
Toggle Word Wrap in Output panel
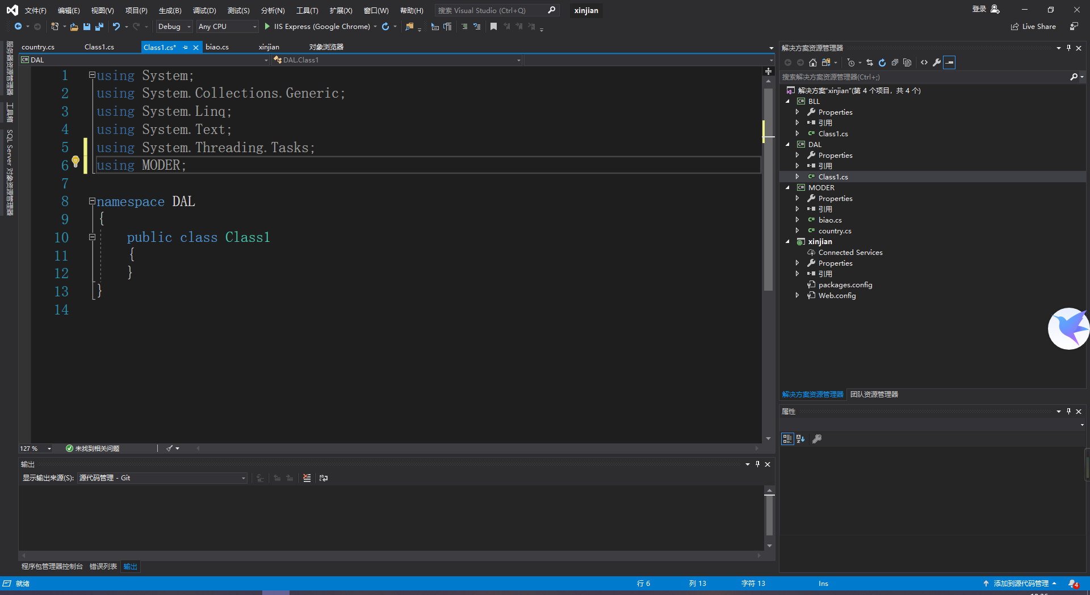[x=324, y=478]
